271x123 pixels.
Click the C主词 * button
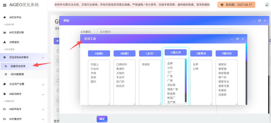click(150, 54)
